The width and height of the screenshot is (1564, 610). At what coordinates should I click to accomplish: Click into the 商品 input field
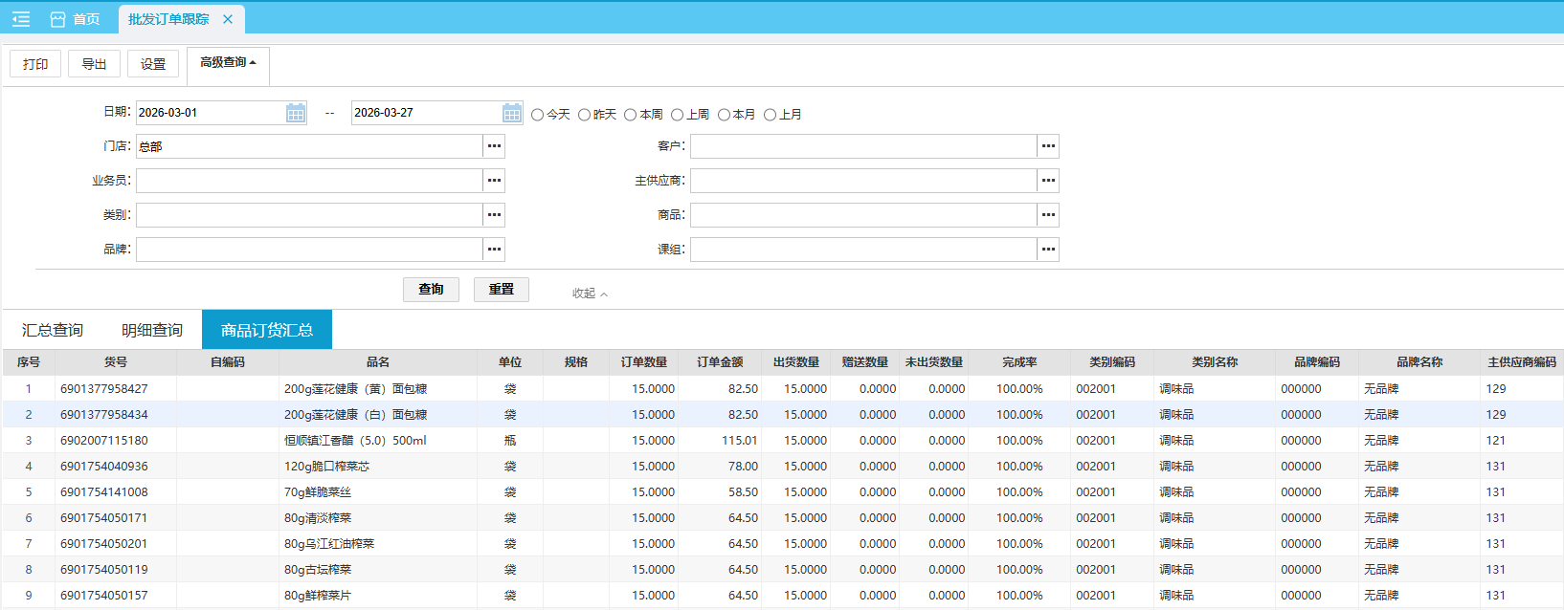[x=862, y=215]
